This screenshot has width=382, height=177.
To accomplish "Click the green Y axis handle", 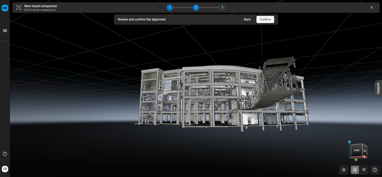I will coord(356,160).
